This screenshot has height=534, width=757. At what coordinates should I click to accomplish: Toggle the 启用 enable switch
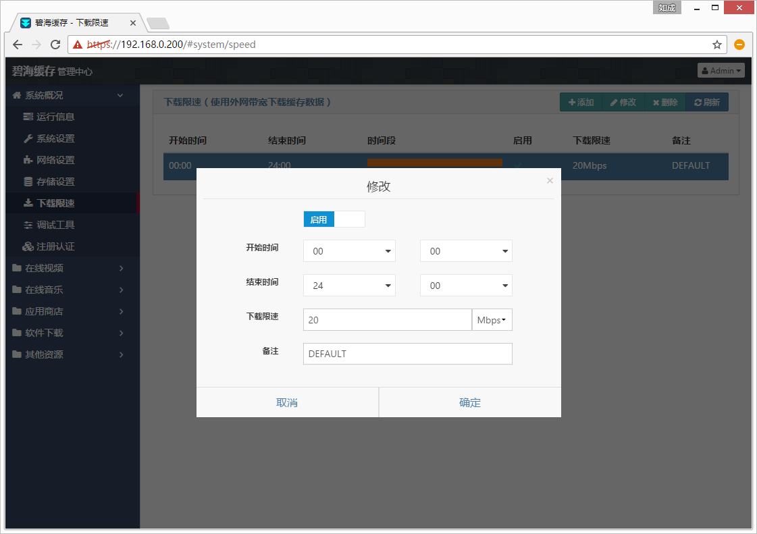(334, 219)
